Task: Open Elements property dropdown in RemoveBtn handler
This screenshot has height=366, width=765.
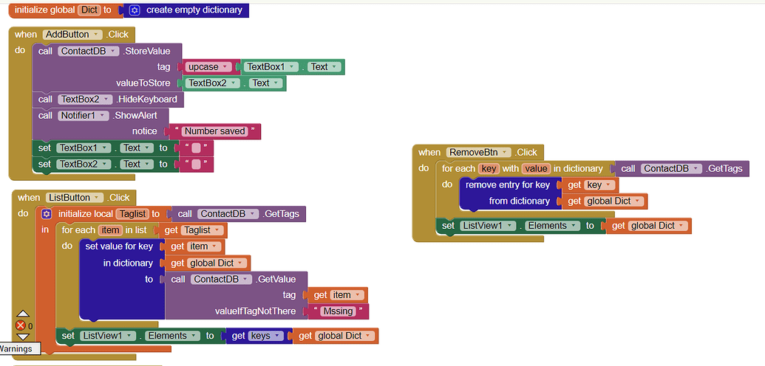Action: [546, 226]
